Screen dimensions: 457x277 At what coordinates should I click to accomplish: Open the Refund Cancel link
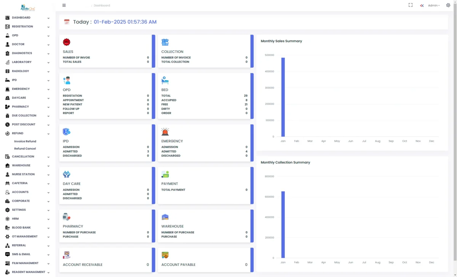tap(25, 149)
